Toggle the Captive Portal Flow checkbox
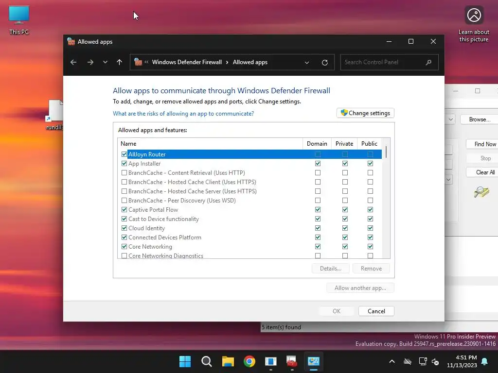The height and width of the screenshot is (373, 498). (x=124, y=210)
